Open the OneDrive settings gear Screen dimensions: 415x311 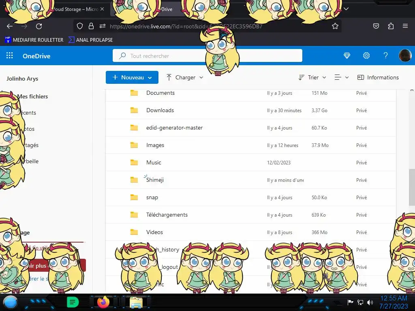[x=366, y=55]
